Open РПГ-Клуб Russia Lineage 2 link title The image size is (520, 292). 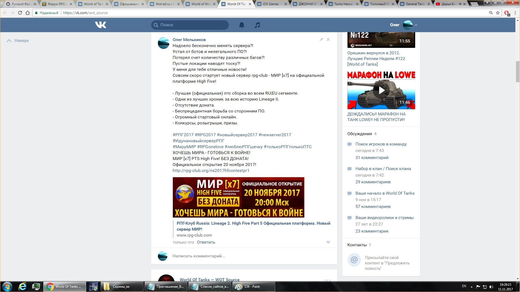pyautogui.click(x=253, y=226)
